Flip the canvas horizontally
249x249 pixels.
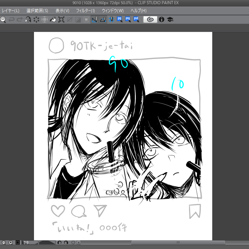point(28,20)
